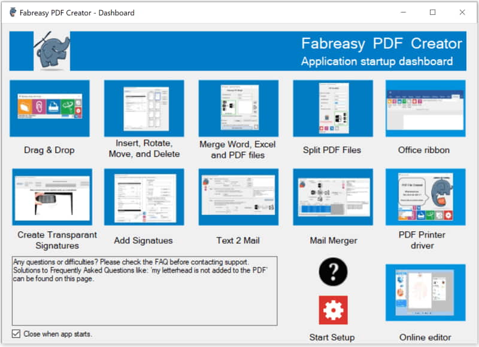Click the Fabreasy elephant logo in banner
This screenshot has height=347, width=479.
[x=52, y=51]
